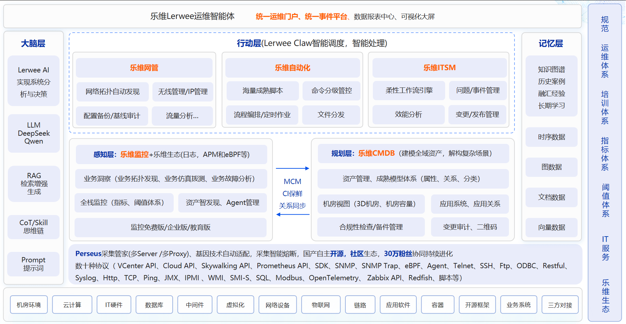Select the 物联网 bottom box
626x324 pixels.
[321, 305]
